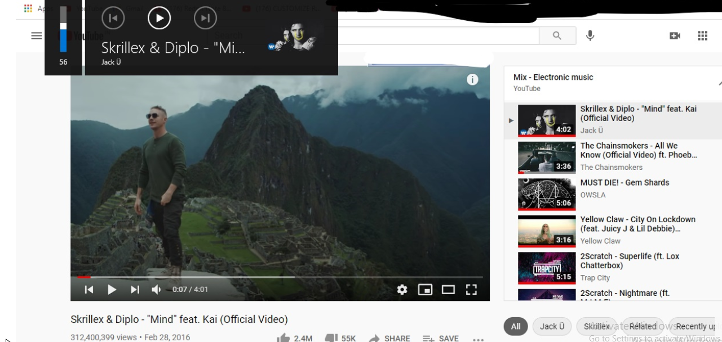
Task: Collapse the Mix playlist panel chevron
Action: pos(719,83)
